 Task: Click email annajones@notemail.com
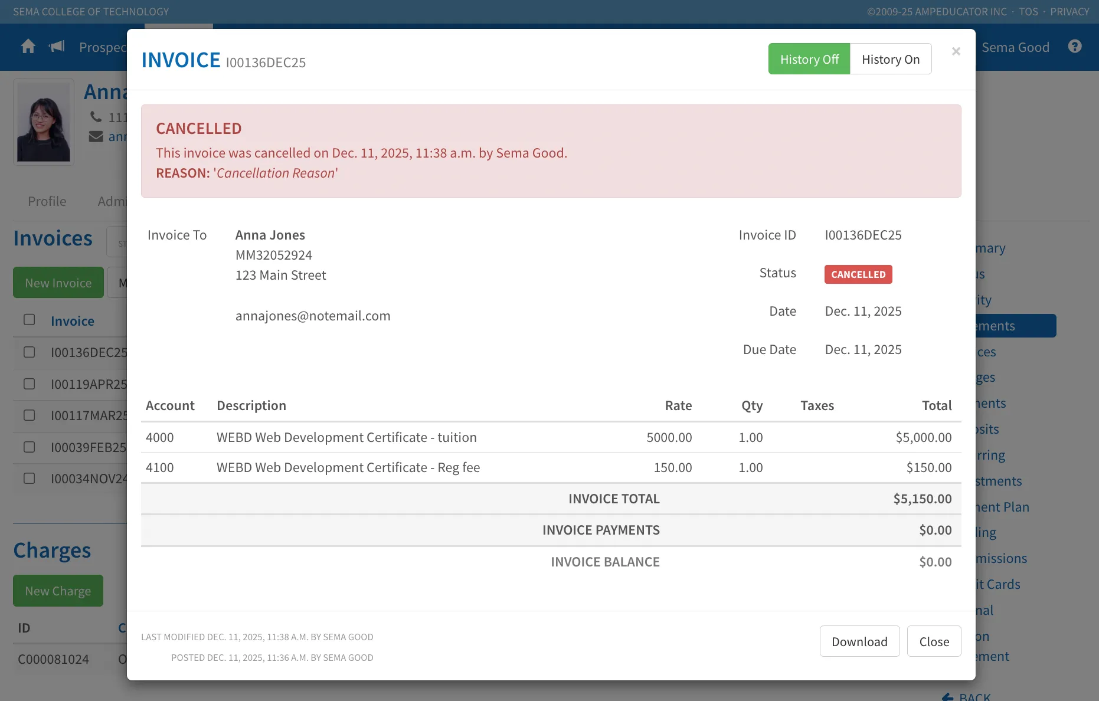[313, 316]
